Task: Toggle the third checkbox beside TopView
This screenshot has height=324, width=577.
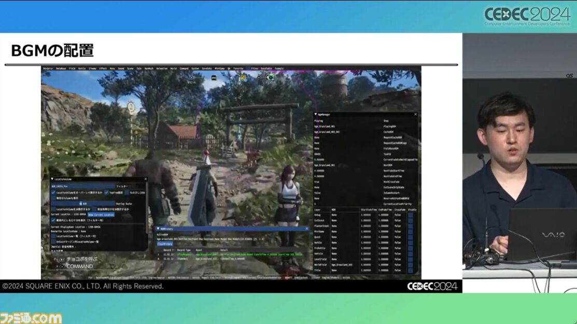Action: coord(126,193)
